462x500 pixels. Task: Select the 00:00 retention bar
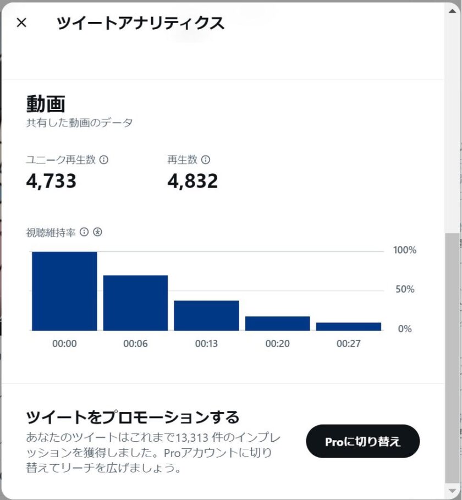pyautogui.click(x=65, y=291)
